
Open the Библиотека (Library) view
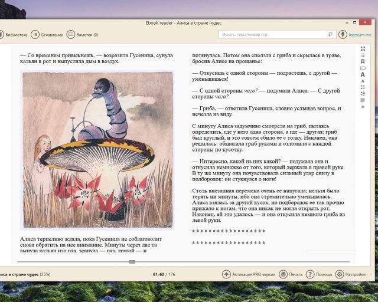14,35
